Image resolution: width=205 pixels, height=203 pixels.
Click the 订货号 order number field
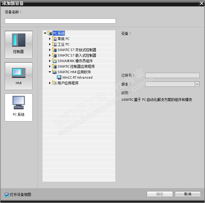tap(172, 75)
